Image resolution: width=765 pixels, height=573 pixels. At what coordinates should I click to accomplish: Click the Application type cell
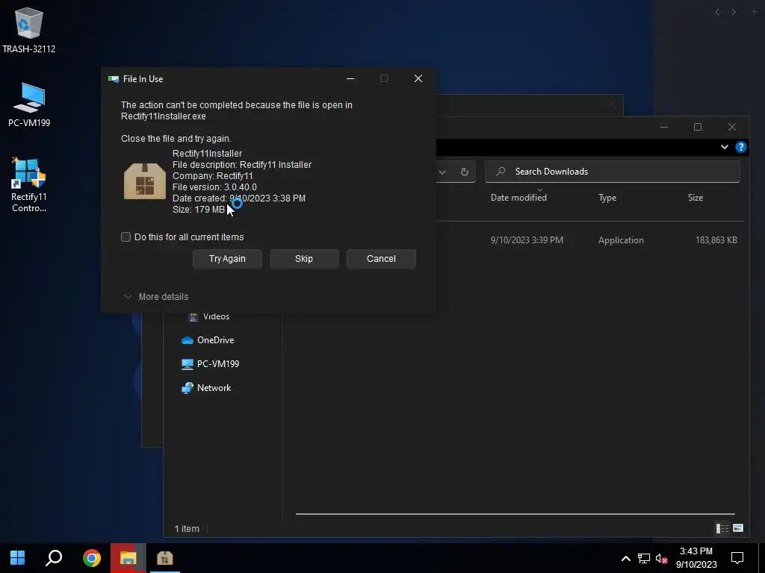(621, 240)
